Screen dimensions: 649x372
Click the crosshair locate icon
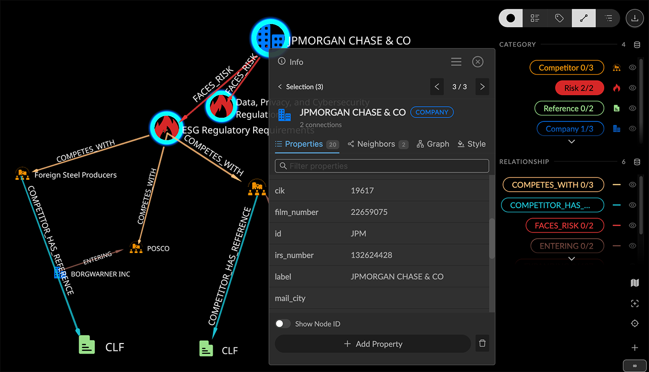(635, 323)
